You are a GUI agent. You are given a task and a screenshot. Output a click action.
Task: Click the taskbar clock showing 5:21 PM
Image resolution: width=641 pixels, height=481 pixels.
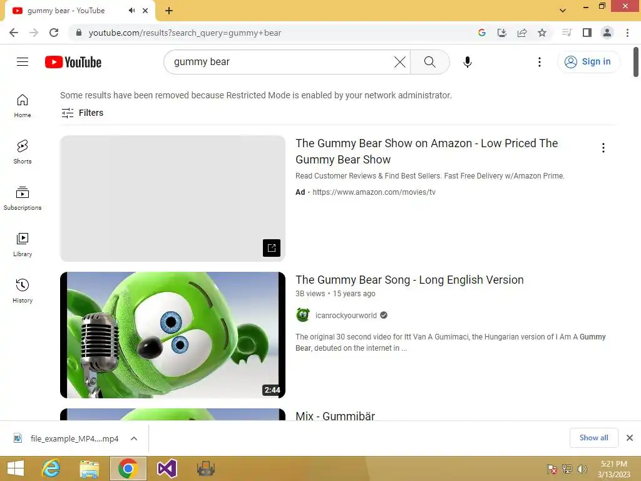tap(613, 469)
